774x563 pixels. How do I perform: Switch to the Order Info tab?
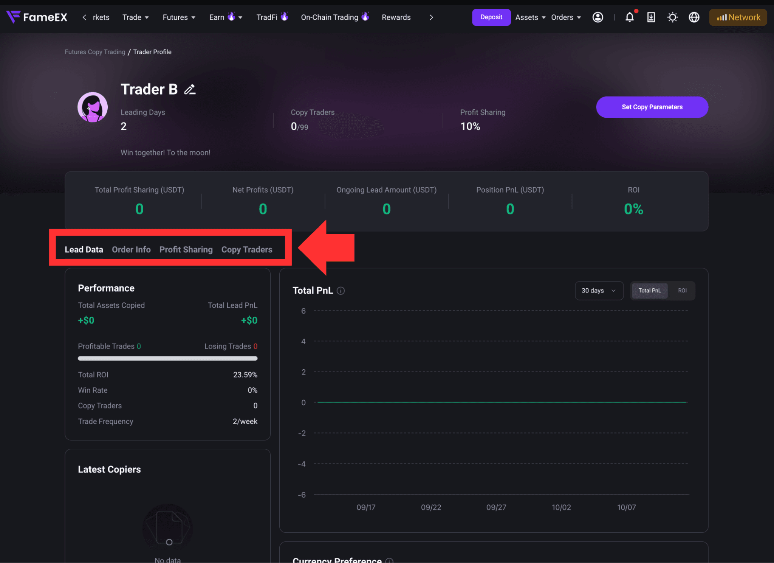click(x=131, y=250)
